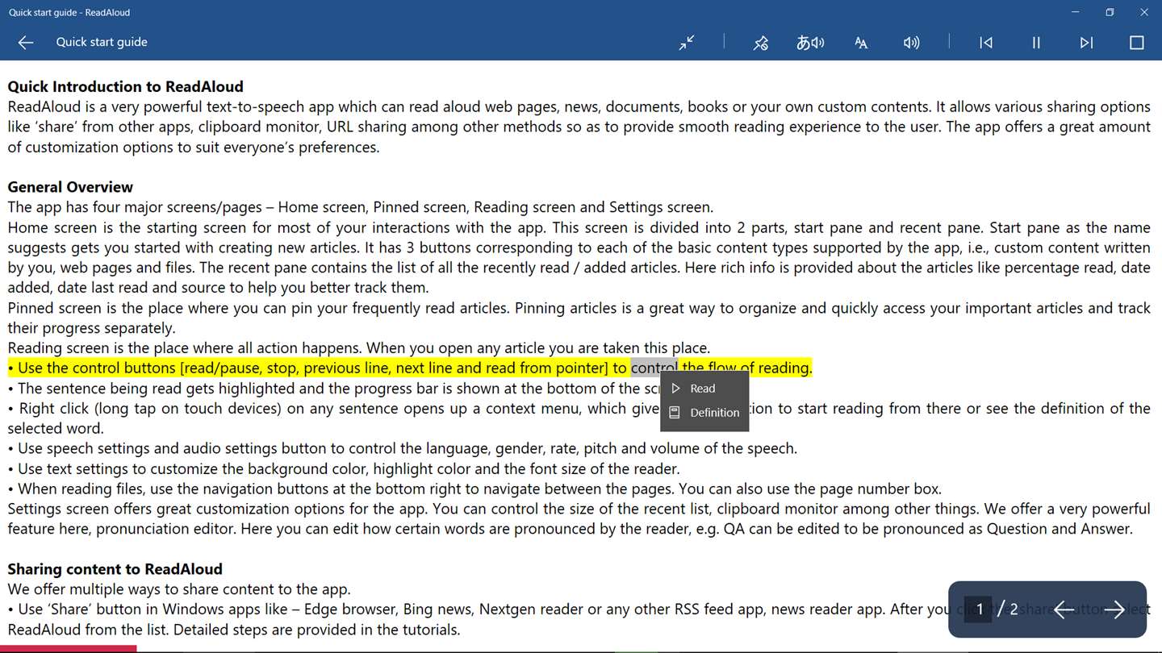
Task: Stop reading with the square button
Action: pos(1137,43)
